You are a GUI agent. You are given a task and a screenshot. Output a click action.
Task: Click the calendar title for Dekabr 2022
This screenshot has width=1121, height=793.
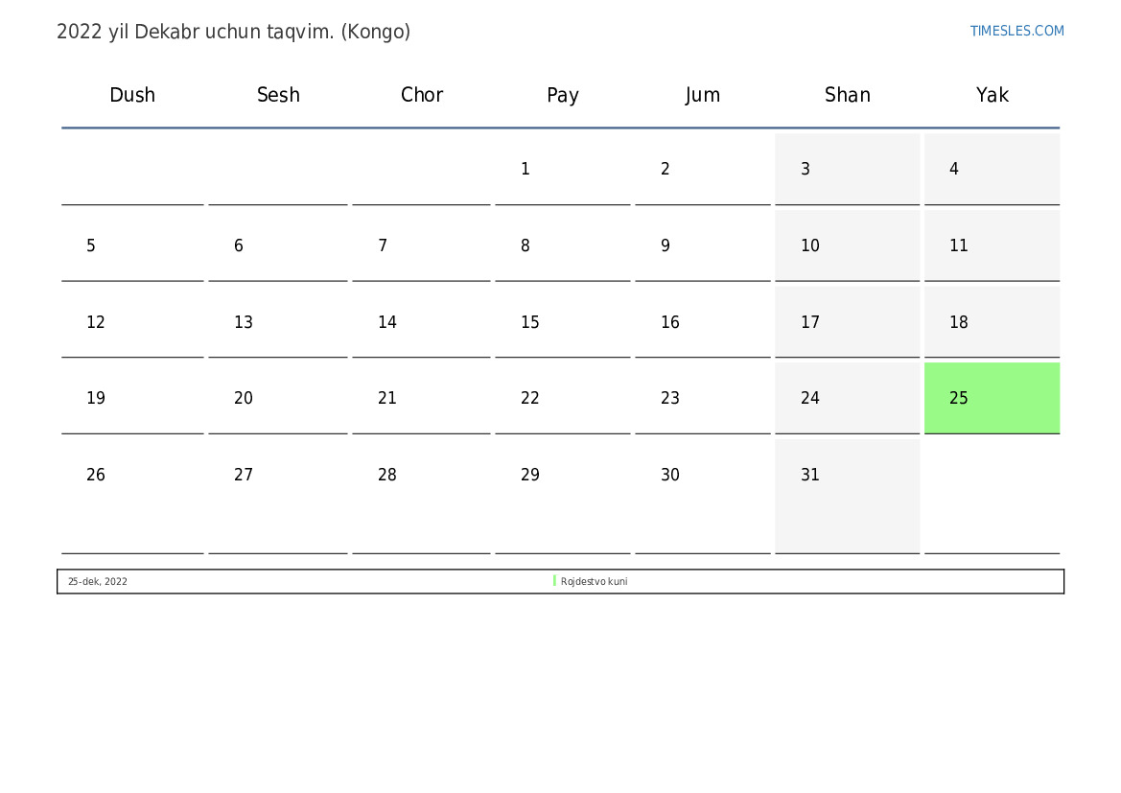point(233,32)
